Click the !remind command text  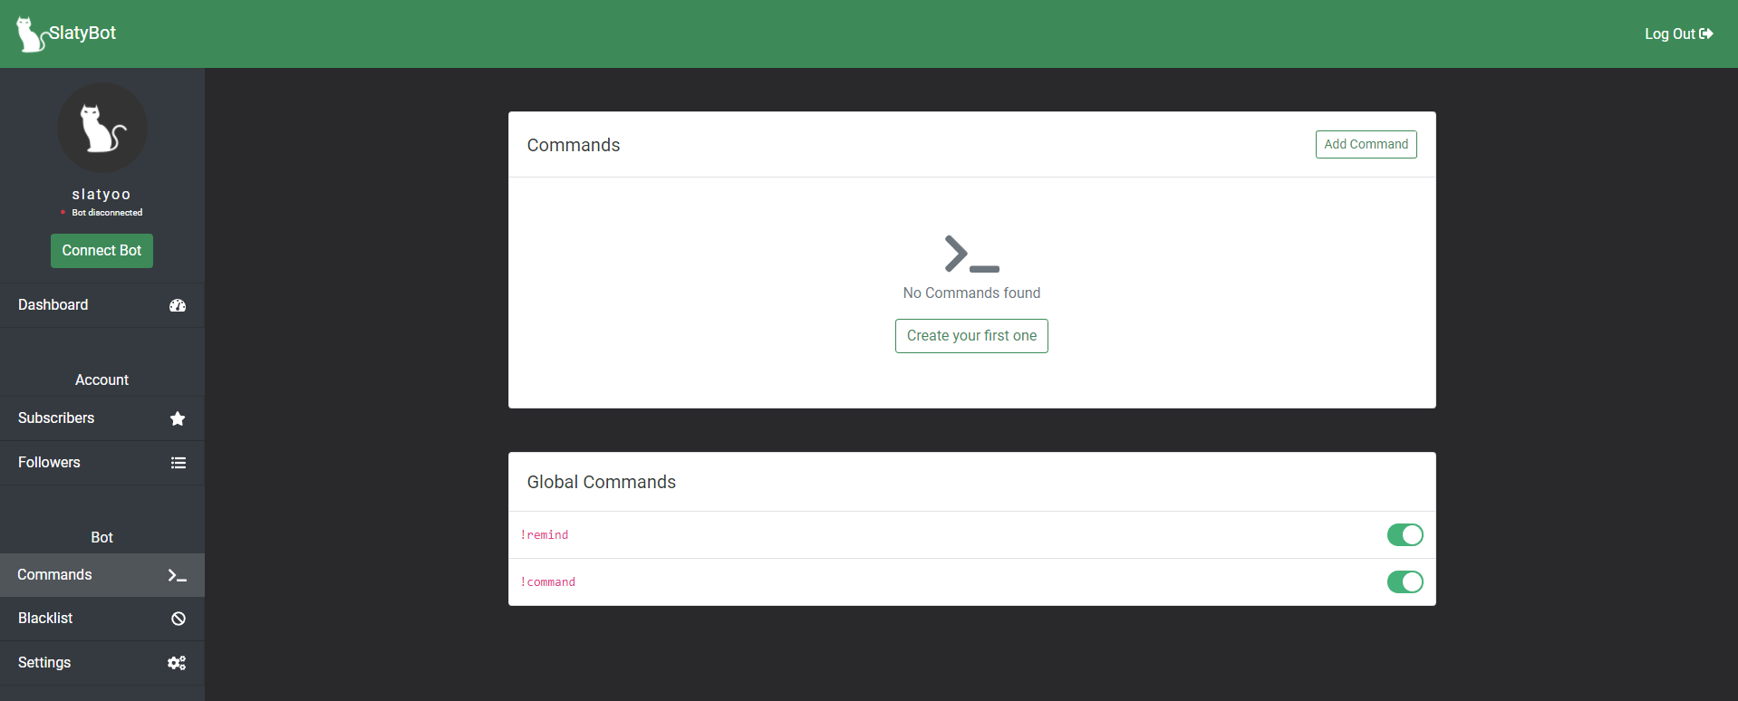click(x=545, y=535)
